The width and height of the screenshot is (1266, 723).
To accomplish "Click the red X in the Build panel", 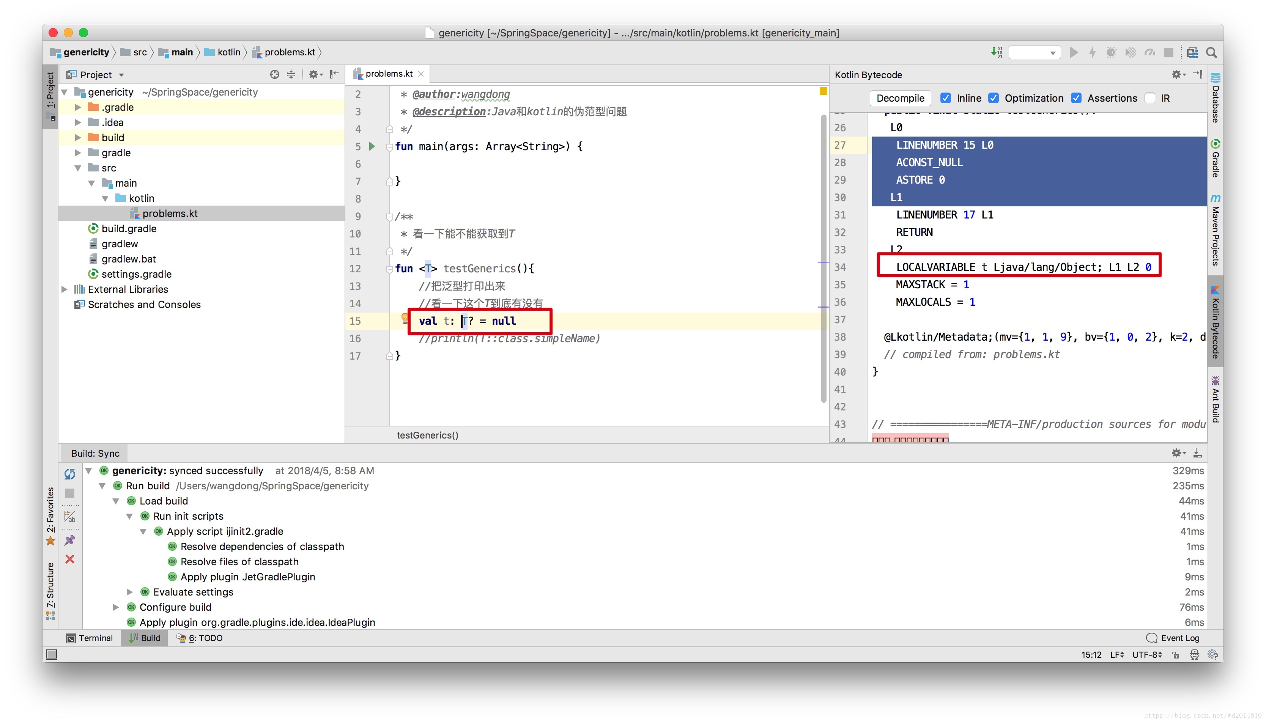I will click(70, 559).
